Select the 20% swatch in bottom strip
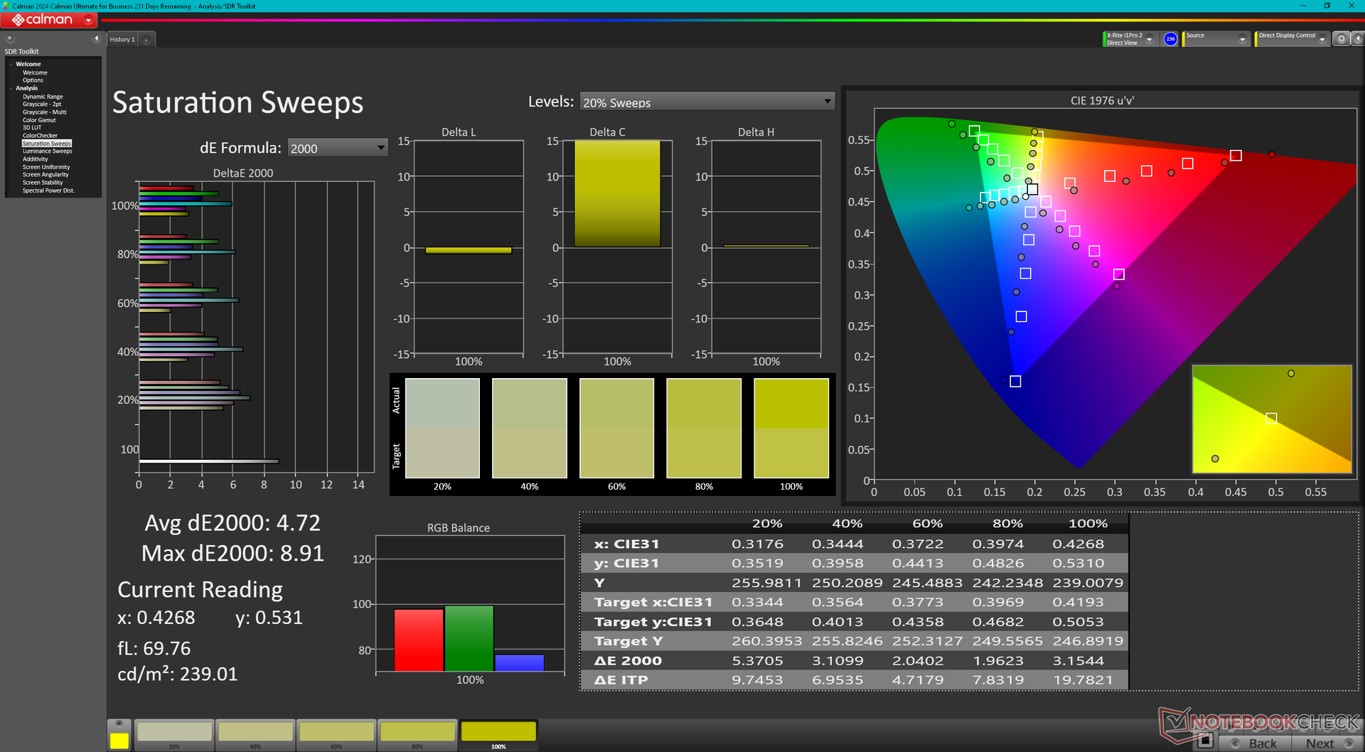The width and height of the screenshot is (1365, 752). 174,734
